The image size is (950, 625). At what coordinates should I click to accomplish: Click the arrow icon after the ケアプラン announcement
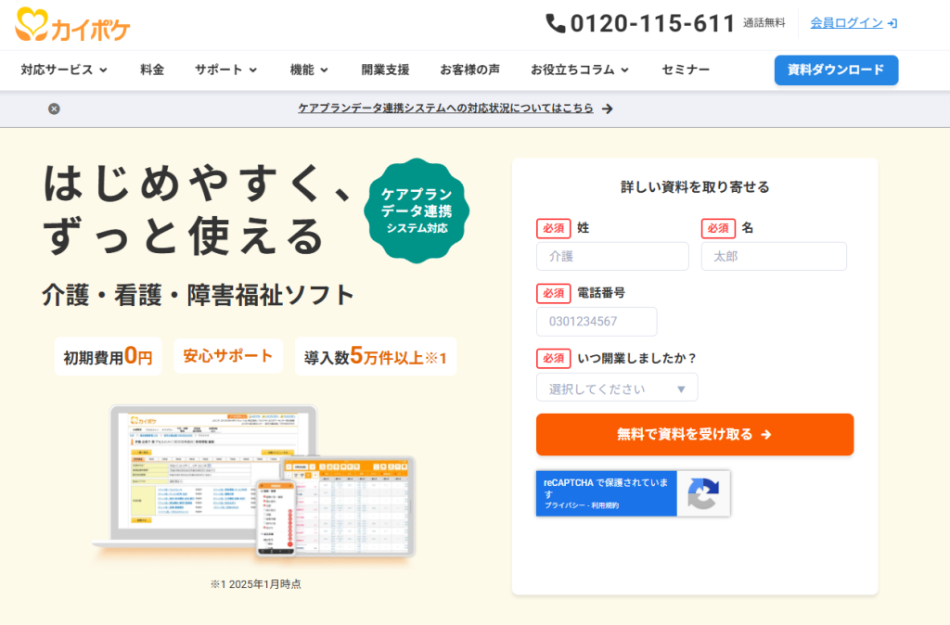608,108
